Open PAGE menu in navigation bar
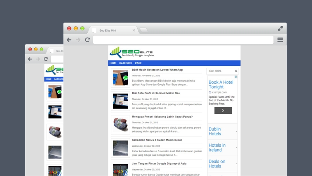This screenshot has width=312, height=176. click(138, 63)
